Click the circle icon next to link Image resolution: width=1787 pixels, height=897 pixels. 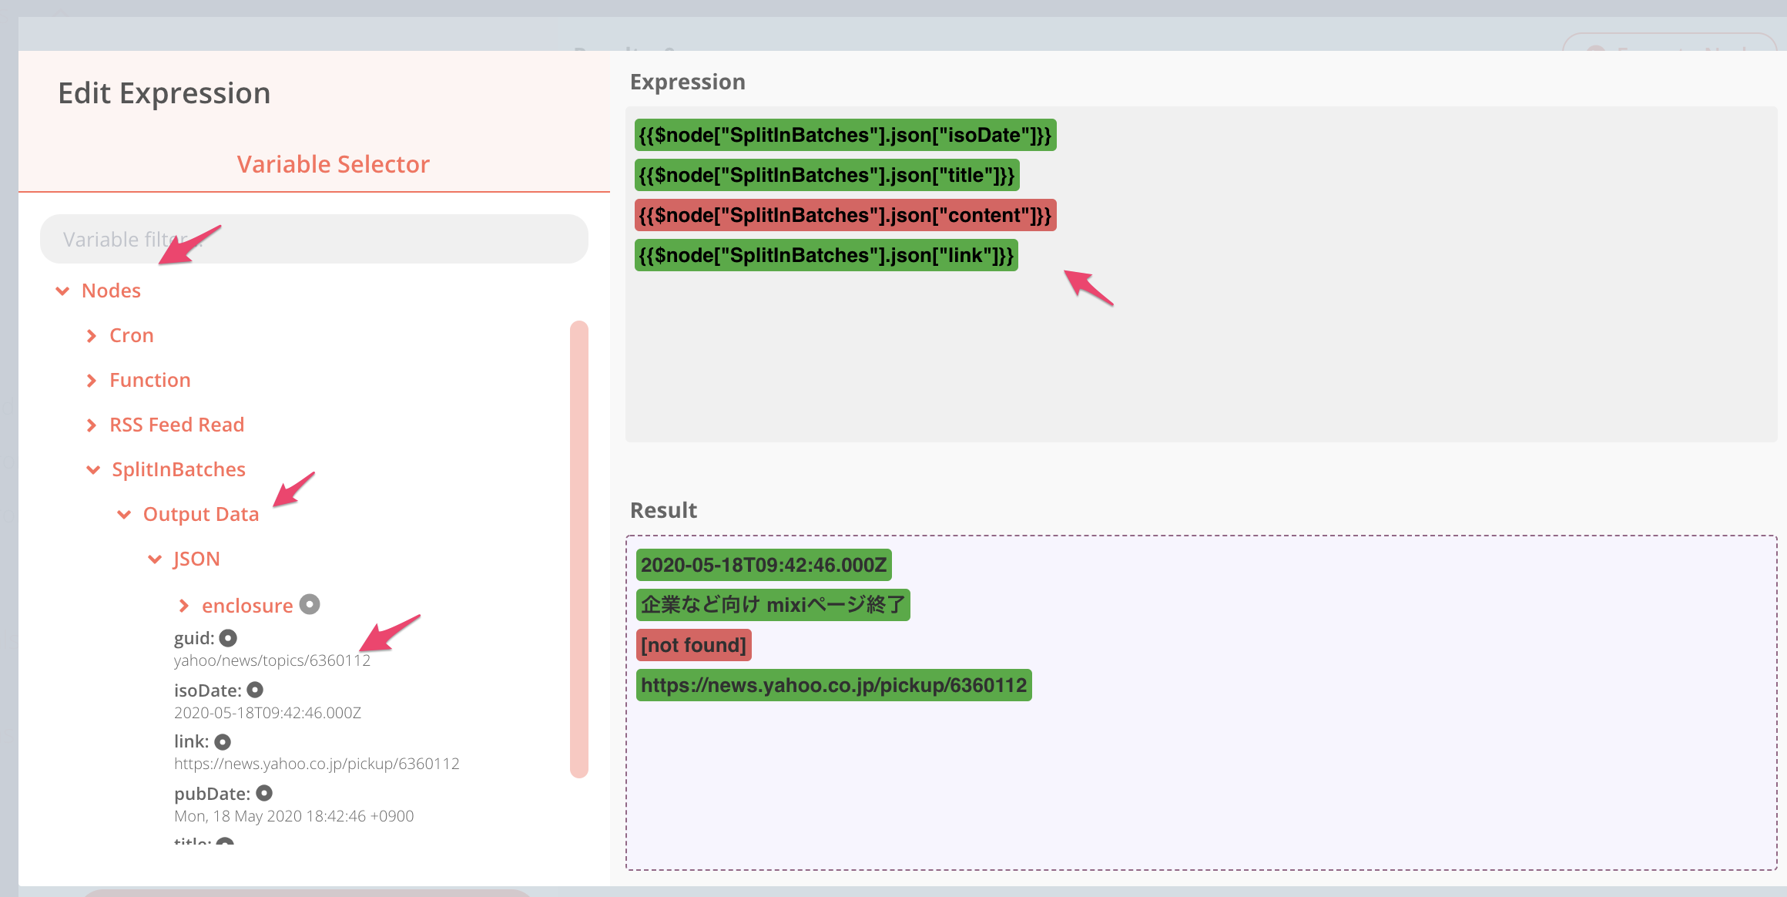[x=223, y=741]
